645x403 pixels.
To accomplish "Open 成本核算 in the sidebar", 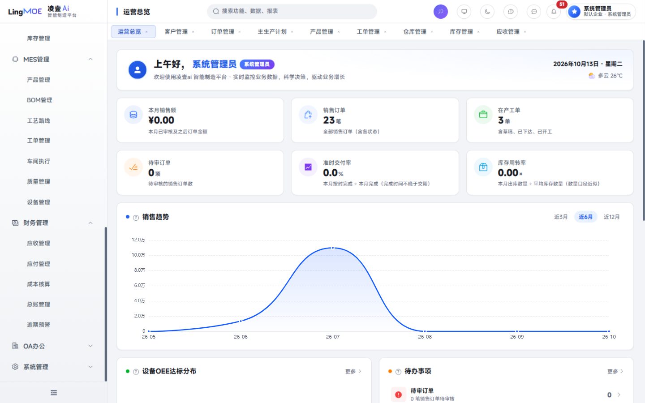I will click(x=39, y=284).
